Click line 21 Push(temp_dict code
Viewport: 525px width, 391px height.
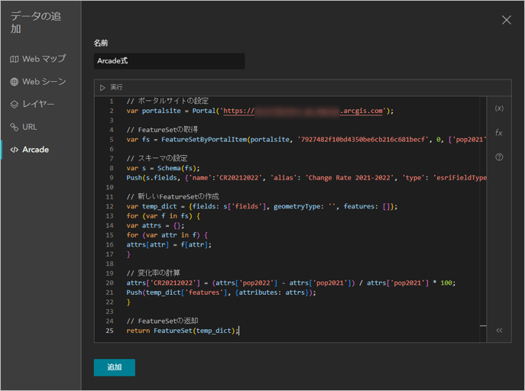click(221, 292)
